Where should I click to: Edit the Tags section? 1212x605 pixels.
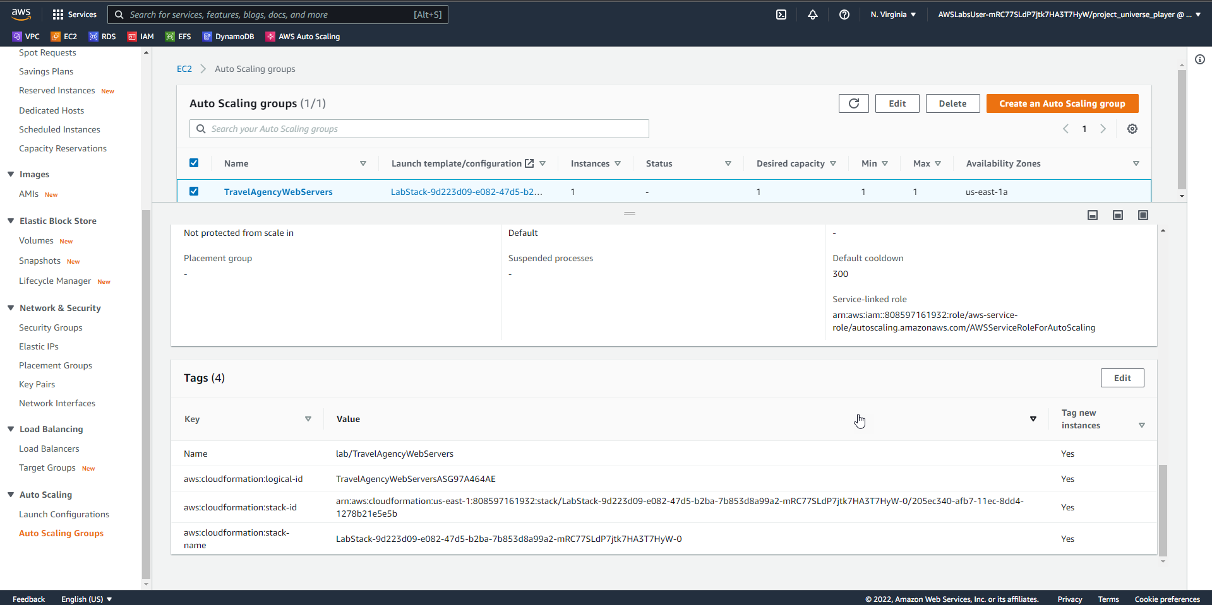pos(1122,378)
